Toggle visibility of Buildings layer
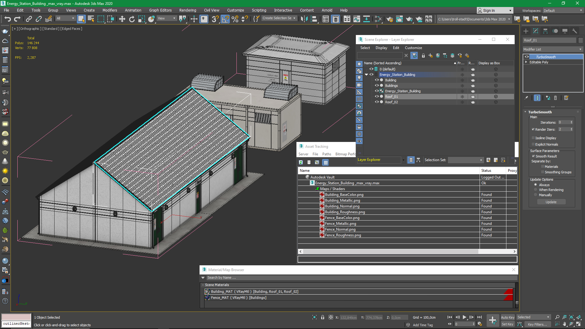Image resolution: width=585 pixels, height=329 pixels. tap(376, 85)
